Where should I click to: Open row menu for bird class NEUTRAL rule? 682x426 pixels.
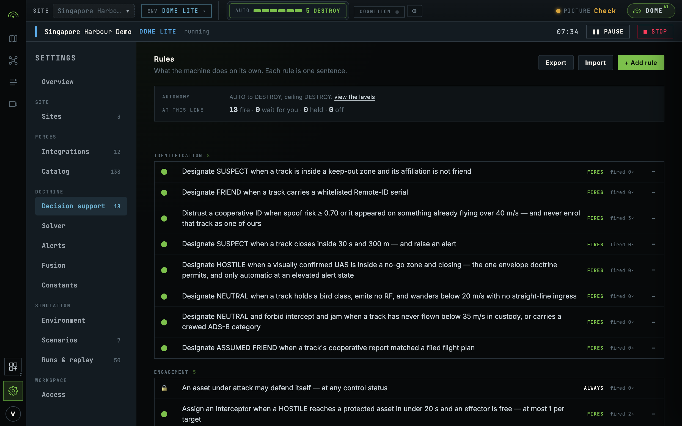653,296
